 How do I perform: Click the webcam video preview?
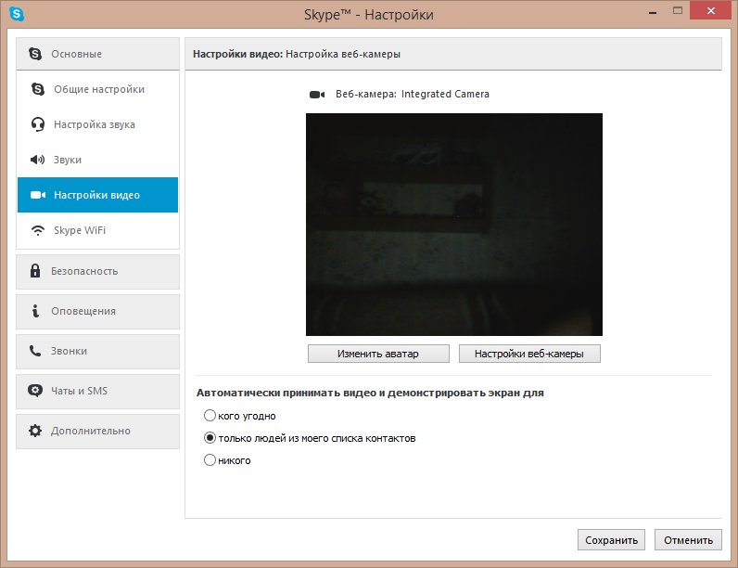coord(454,225)
